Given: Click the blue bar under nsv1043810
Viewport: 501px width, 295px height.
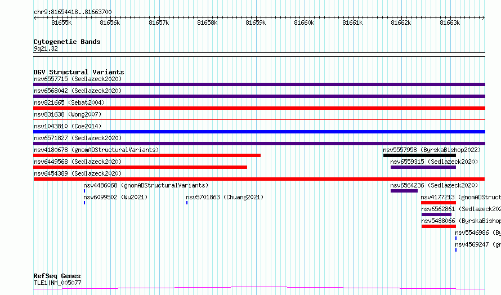Looking at the screenshot, I should pos(259,132).
